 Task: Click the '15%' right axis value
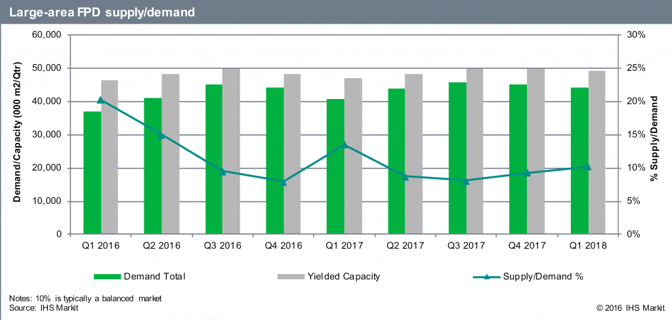637,134
